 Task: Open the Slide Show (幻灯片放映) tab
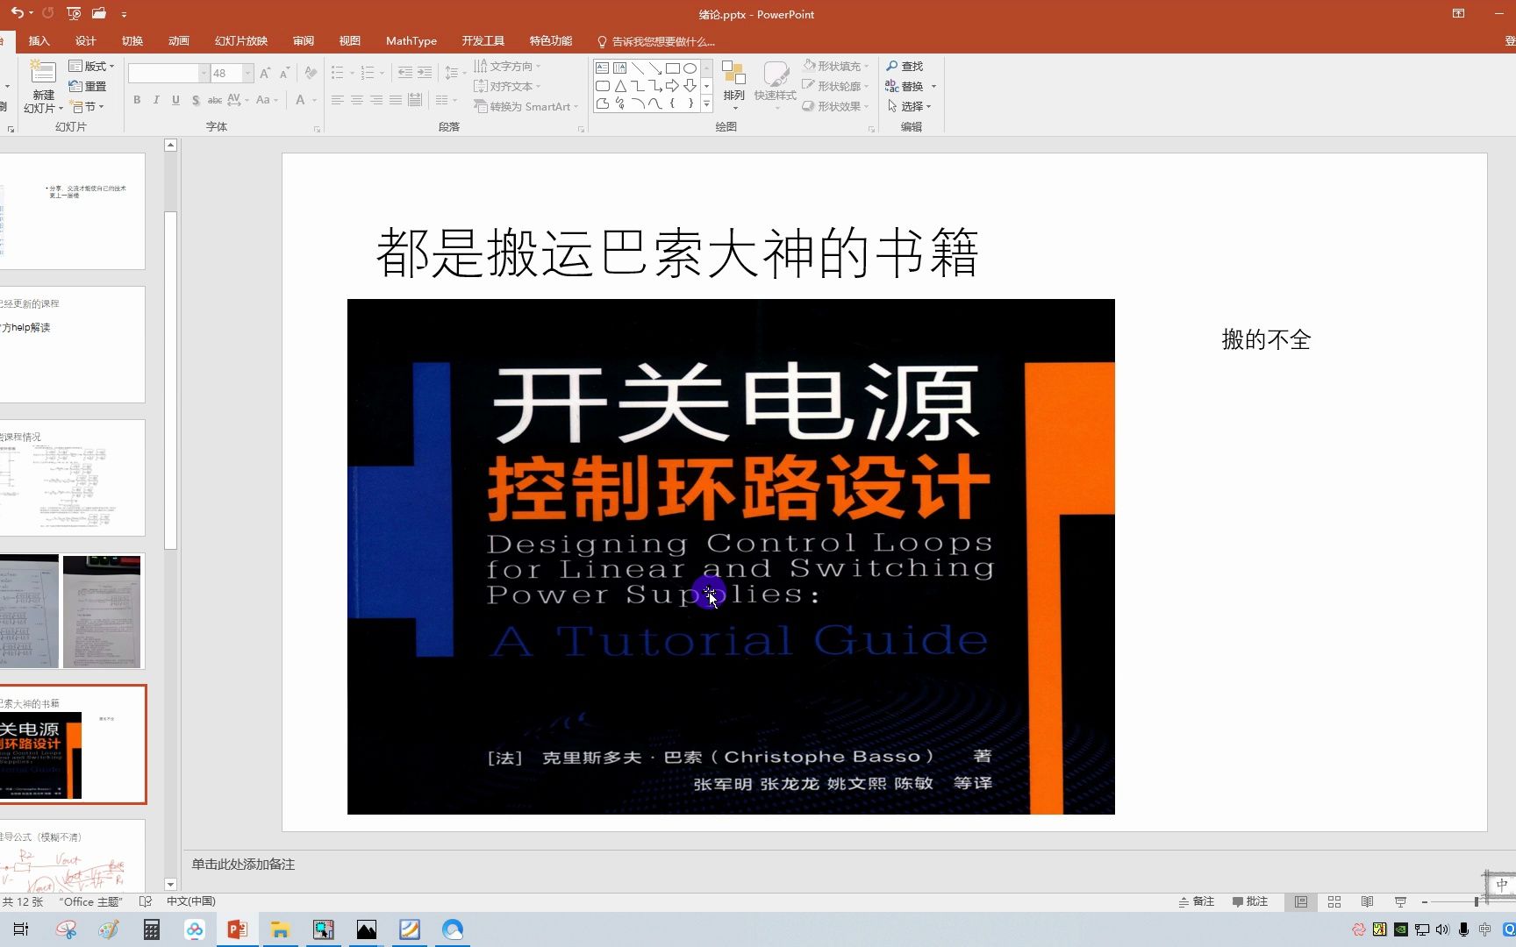pos(241,41)
